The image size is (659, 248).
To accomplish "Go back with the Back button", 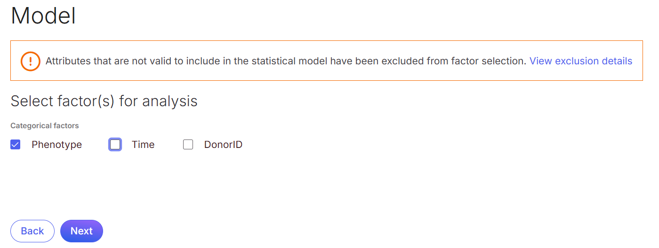I will tap(32, 231).
